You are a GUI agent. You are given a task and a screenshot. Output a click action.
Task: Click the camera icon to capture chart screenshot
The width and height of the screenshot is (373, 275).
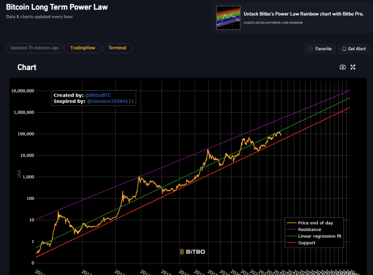342,67
